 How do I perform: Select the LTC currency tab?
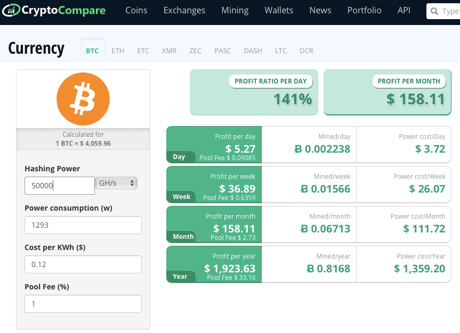coord(281,51)
